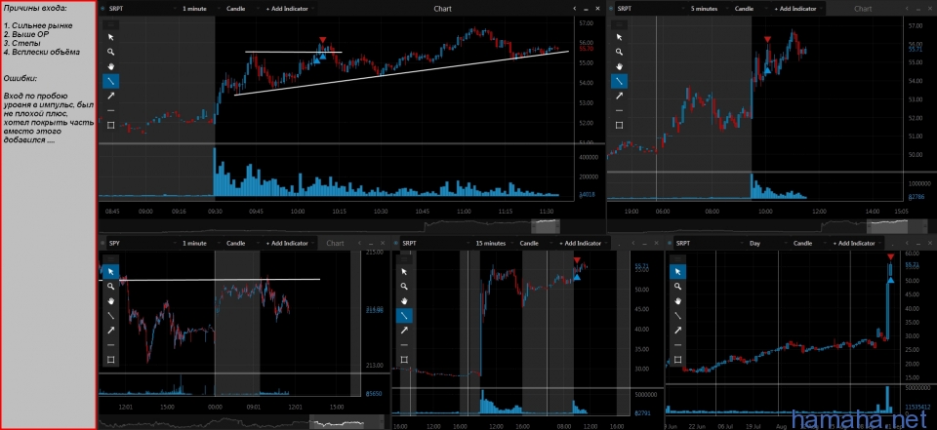Select the zoom magnifier tool in the top-left chart
Viewport: 937px width, 430px height.
point(111,51)
